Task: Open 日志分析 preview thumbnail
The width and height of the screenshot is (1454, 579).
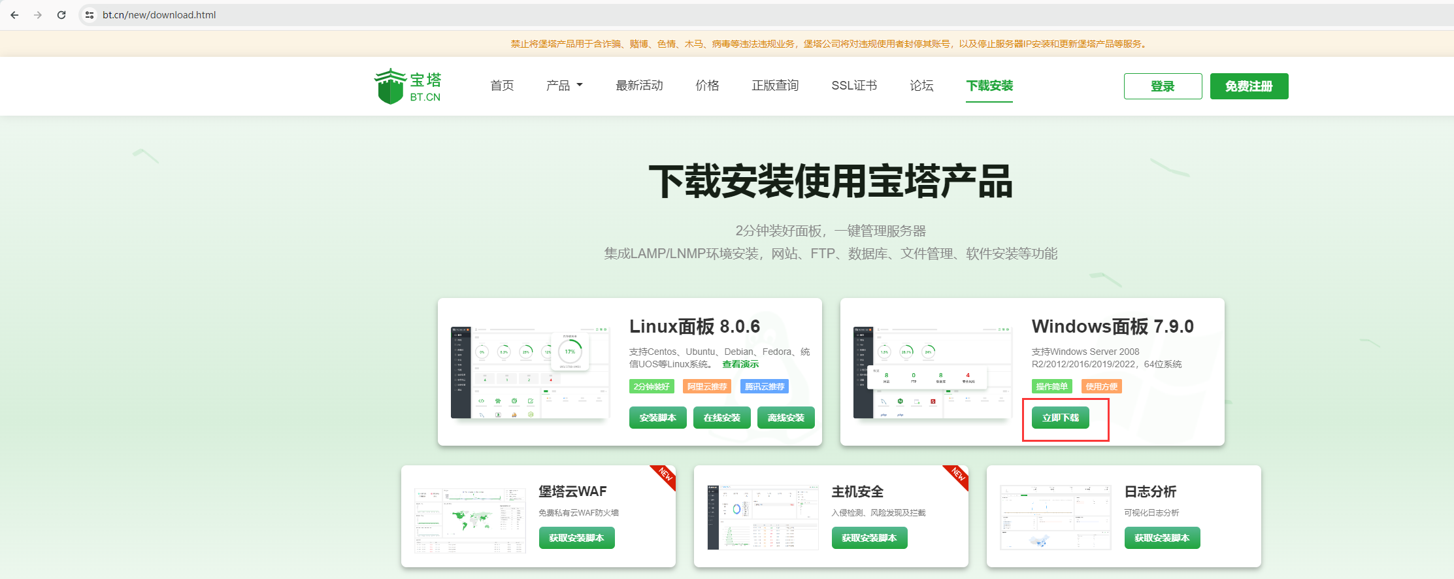Action: point(1055,517)
